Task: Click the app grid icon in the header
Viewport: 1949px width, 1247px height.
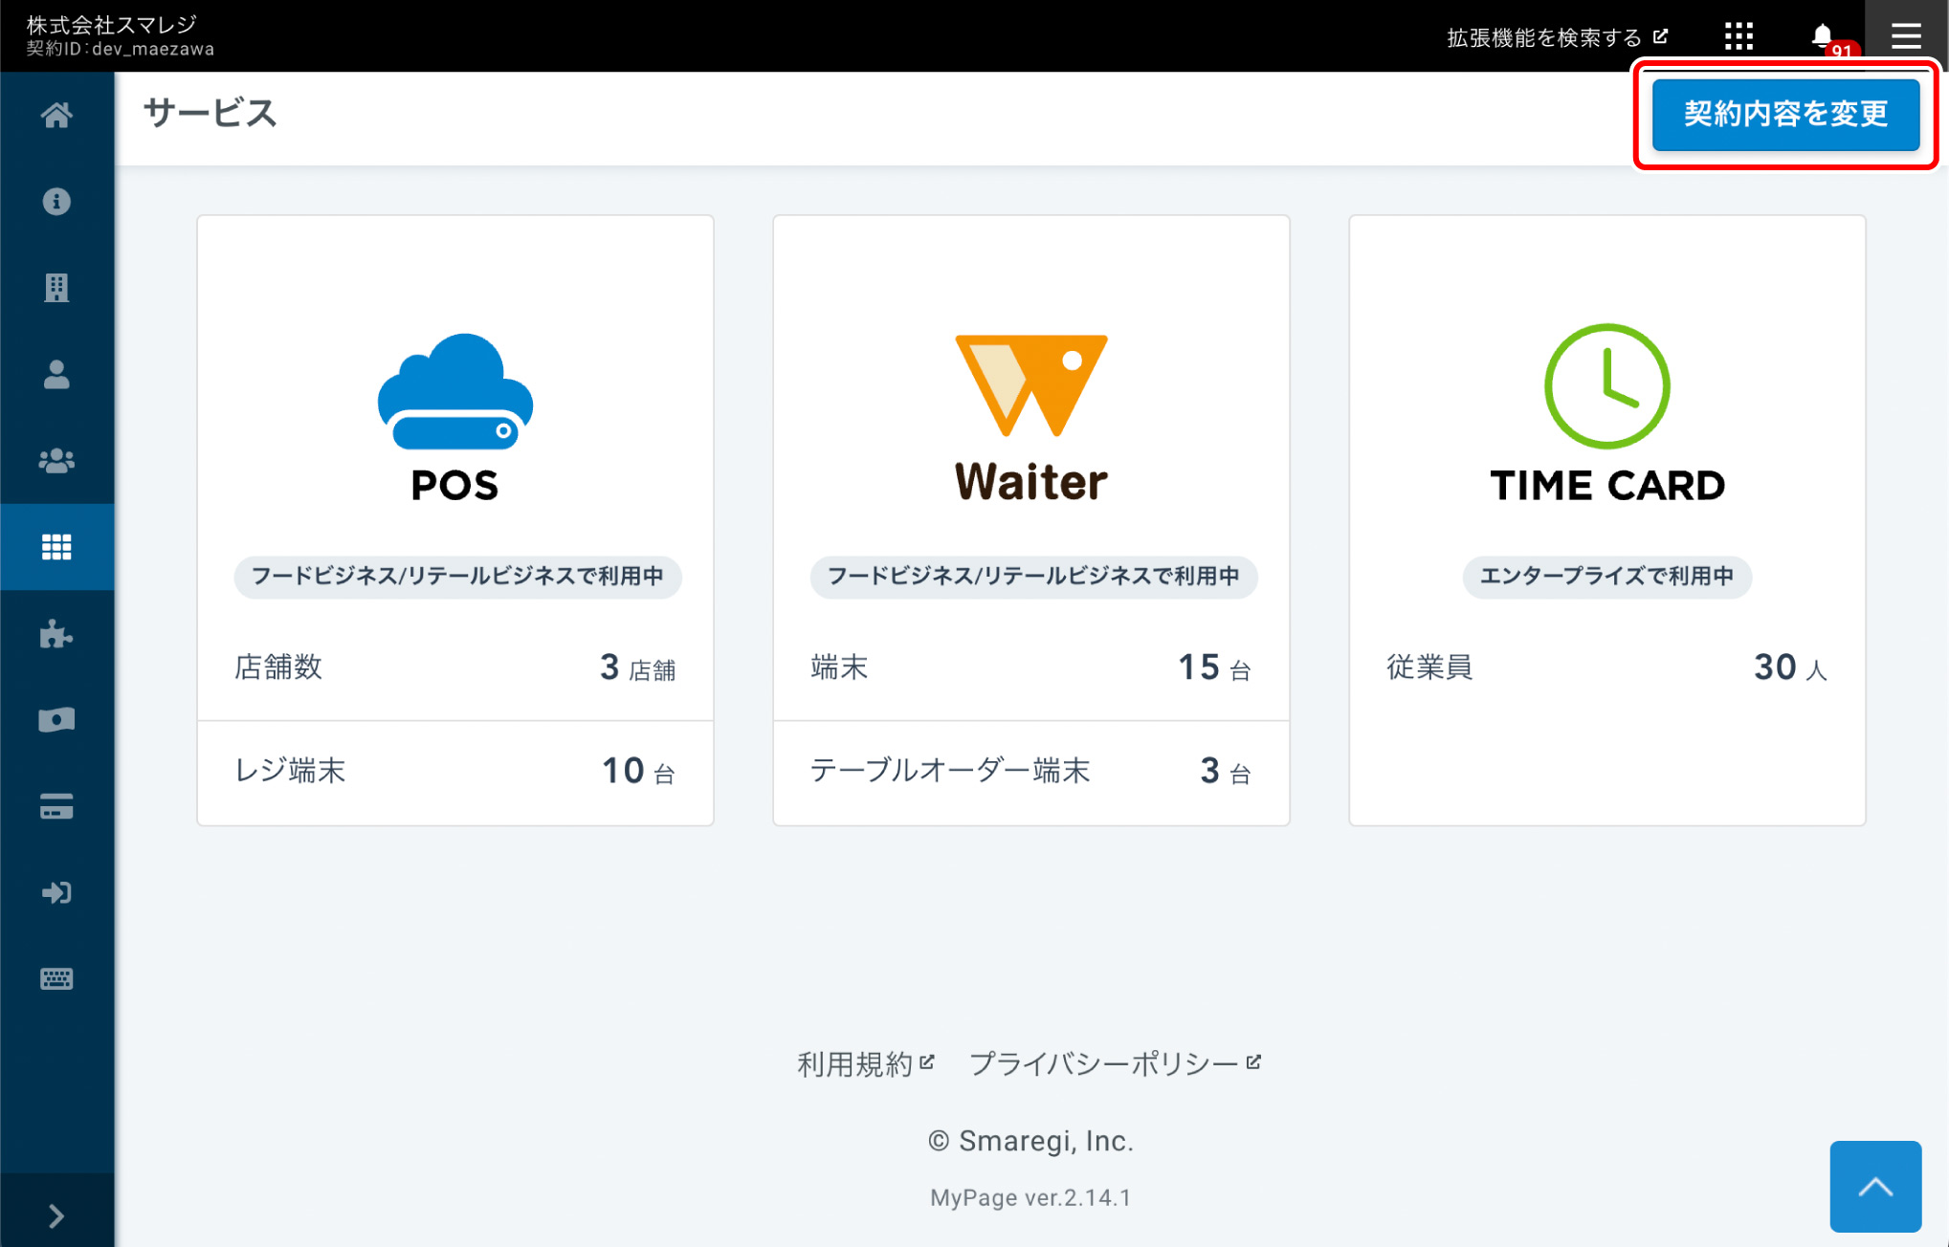Action: coord(1739,36)
